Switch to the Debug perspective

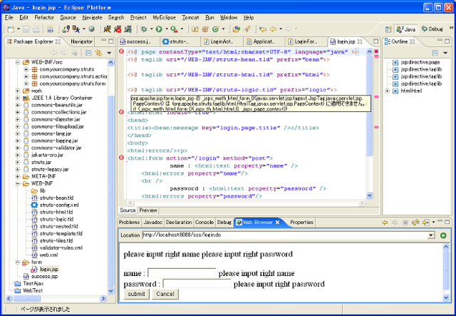(x=432, y=29)
